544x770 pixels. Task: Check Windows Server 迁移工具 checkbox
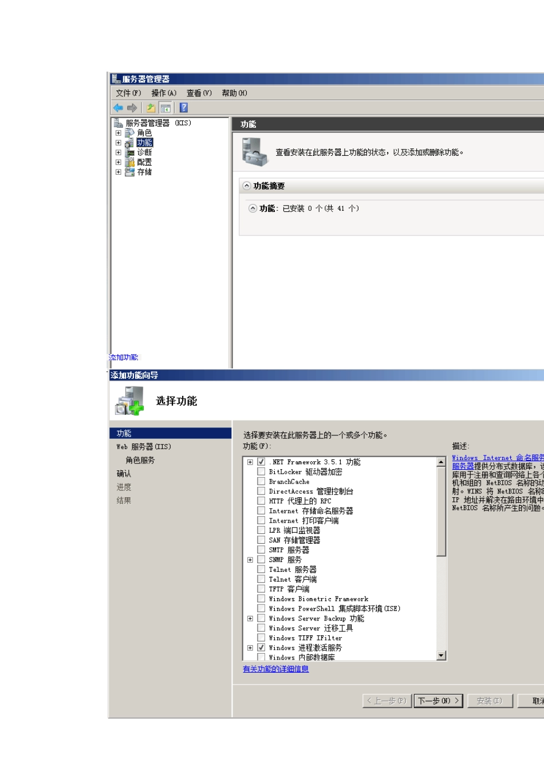(261, 628)
